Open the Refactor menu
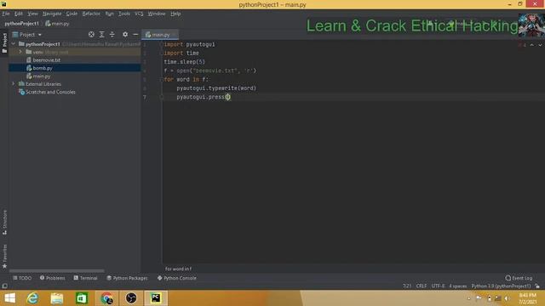Image resolution: width=545 pixels, height=306 pixels. tap(91, 14)
